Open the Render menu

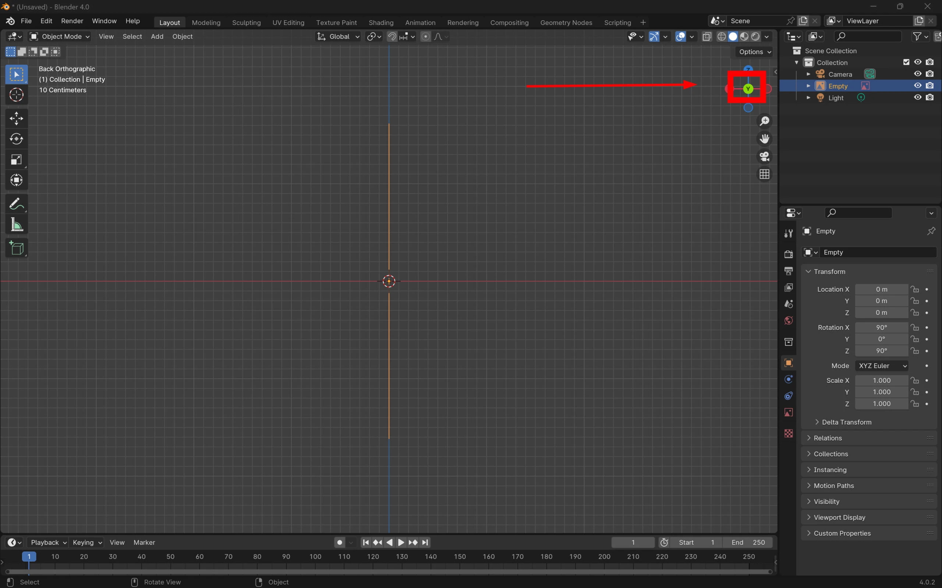click(x=72, y=21)
